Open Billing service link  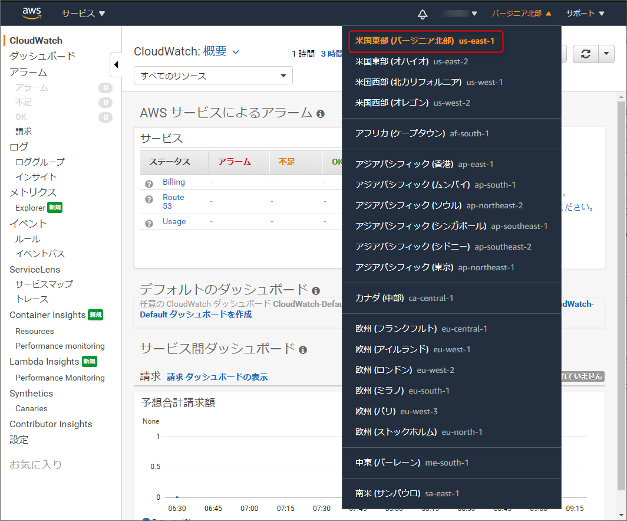click(173, 182)
